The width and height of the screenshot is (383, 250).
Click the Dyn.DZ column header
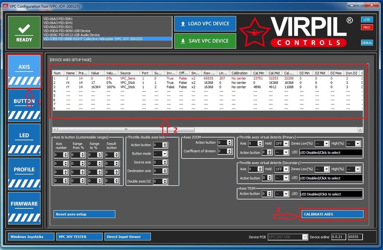[x=352, y=73]
